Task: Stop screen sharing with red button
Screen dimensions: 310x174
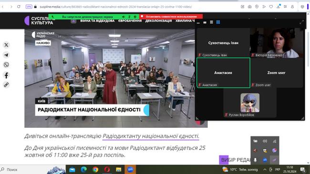Action: tap(171, 17)
